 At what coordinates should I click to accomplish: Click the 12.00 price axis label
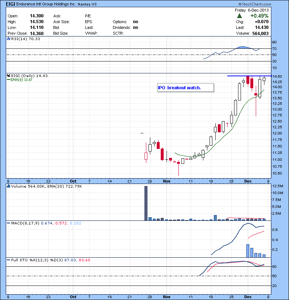(x=277, y=133)
